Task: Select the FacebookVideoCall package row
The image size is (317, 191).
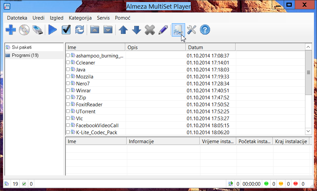Action: 185,125
